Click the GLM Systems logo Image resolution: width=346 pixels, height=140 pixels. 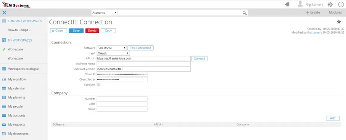click(16, 5)
